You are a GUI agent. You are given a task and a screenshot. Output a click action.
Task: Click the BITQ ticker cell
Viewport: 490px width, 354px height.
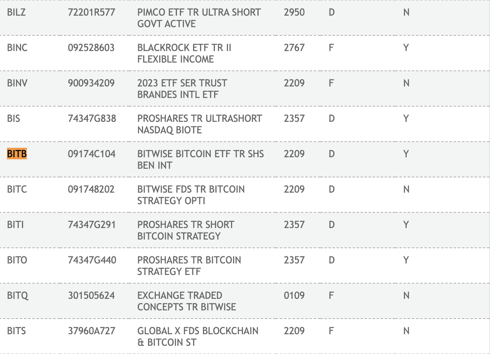(x=17, y=296)
